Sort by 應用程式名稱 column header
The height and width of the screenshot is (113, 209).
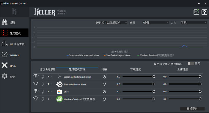pyautogui.click(x=77, y=69)
